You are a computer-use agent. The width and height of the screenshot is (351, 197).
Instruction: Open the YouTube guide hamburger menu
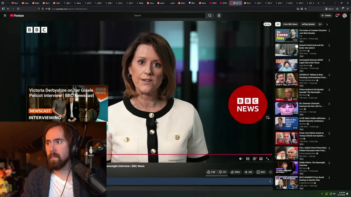point(5,16)
